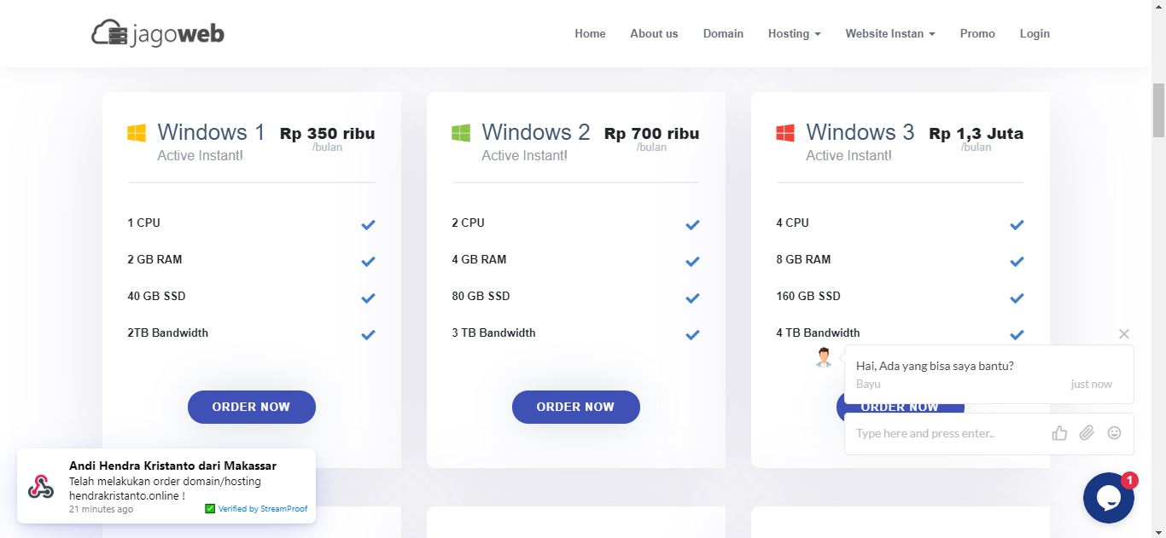This screenshot has height=538, width=1166.
Task: Expand the Website Instan dropdown menu
Action: [890, 33]
